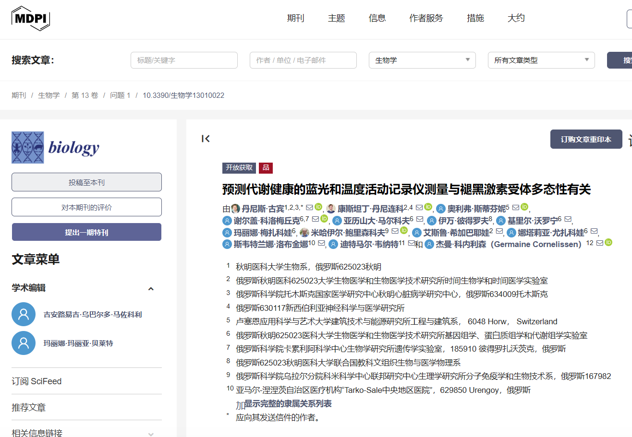632x437 pixels.
Task: Click the 第 13 卷 breadcrumb link
Action: [85, 95]
